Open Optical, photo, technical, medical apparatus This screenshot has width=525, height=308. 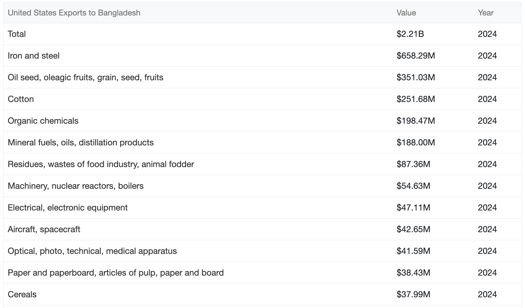pyautogui.click(x=92, y=251)
